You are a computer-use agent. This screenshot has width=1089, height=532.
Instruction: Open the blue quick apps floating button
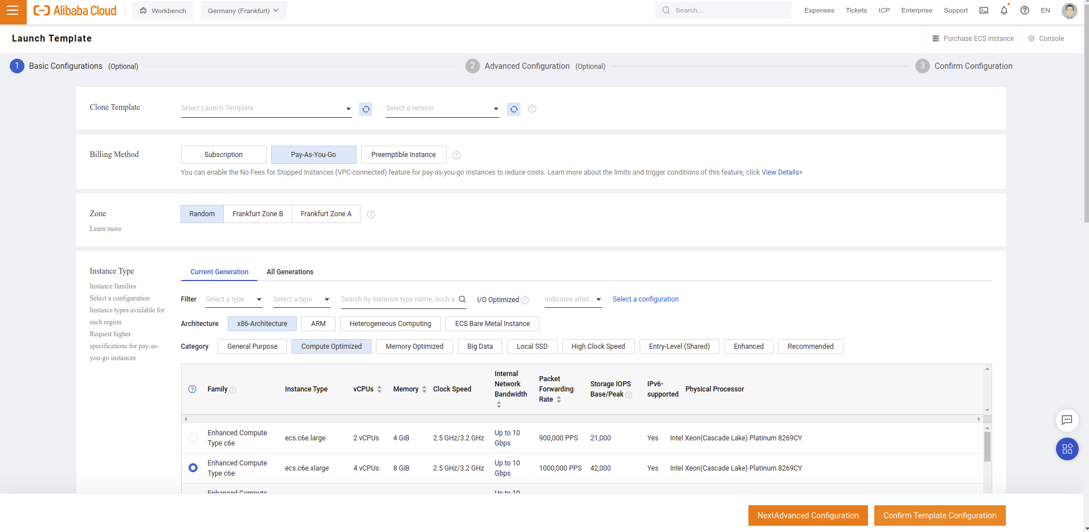coord(1067,449)
